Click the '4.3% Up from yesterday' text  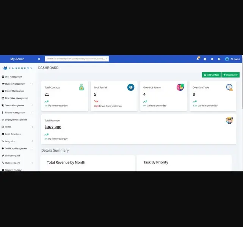click(x=205, y=106)
